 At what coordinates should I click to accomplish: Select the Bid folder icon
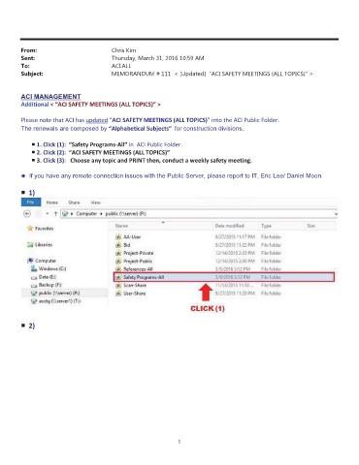[x=118, y=245]
